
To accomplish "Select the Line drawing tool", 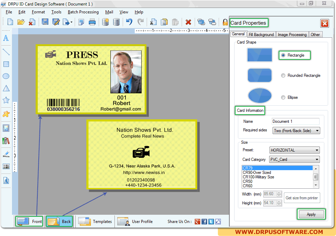I will [x=6, y=52].
